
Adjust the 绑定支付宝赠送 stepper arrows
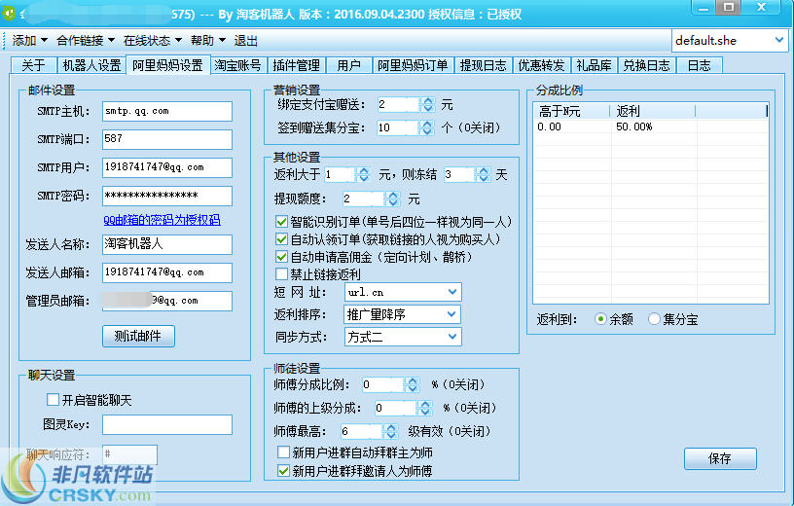427,105
